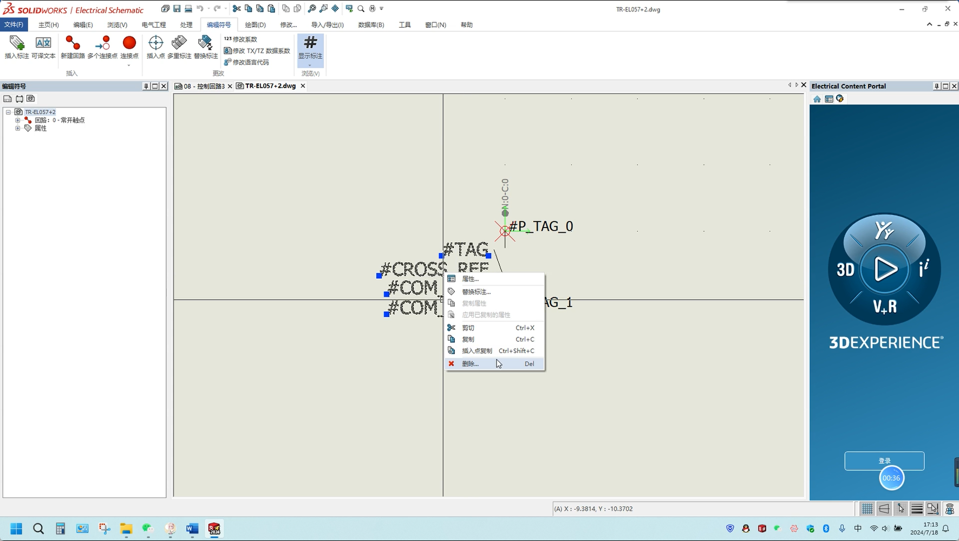Choose the 多个连接点 multiple connection points tool
This screenshot has height=541, width=959.
(x=102, y=47)
